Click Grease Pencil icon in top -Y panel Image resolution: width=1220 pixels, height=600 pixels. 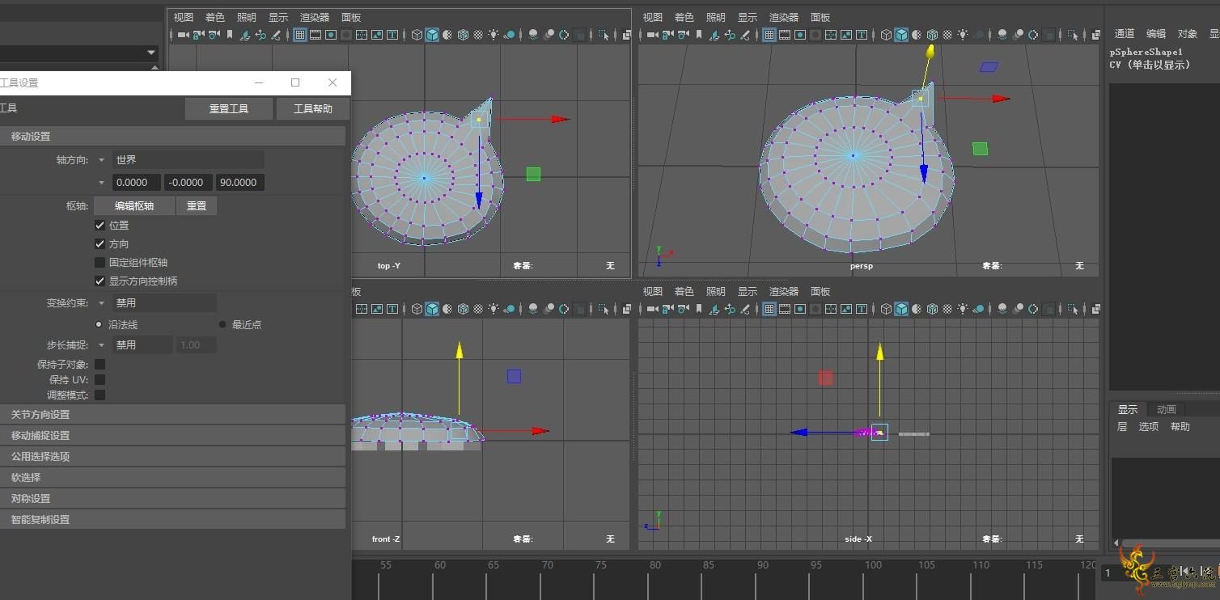pyautogui.click(x=276, y=35)
